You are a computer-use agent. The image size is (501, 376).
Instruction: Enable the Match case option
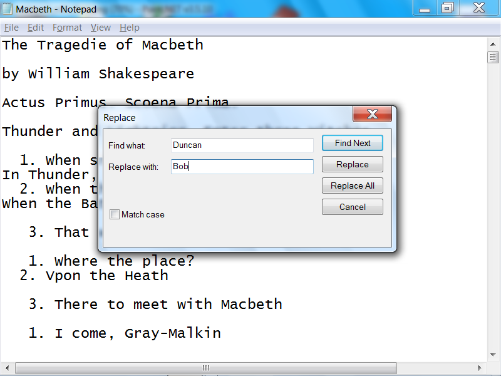tap(115, 214)
